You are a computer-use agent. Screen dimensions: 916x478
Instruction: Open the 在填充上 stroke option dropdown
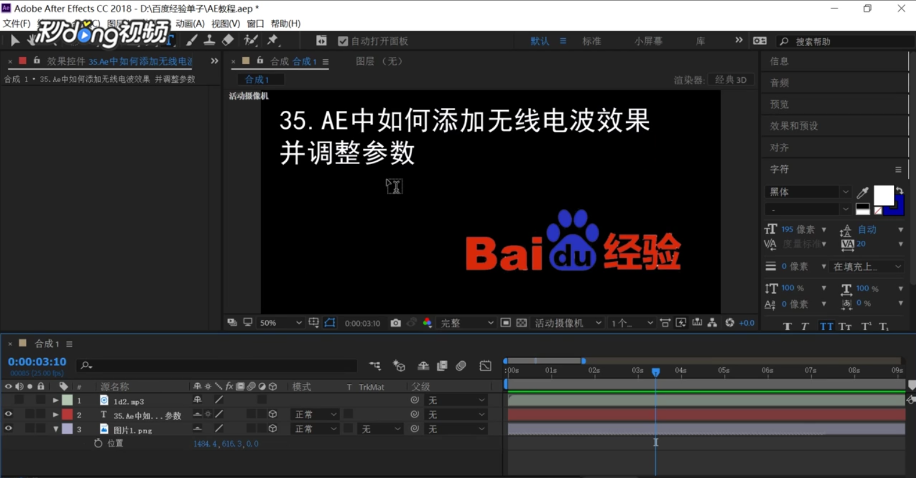[x=867, y=267]
